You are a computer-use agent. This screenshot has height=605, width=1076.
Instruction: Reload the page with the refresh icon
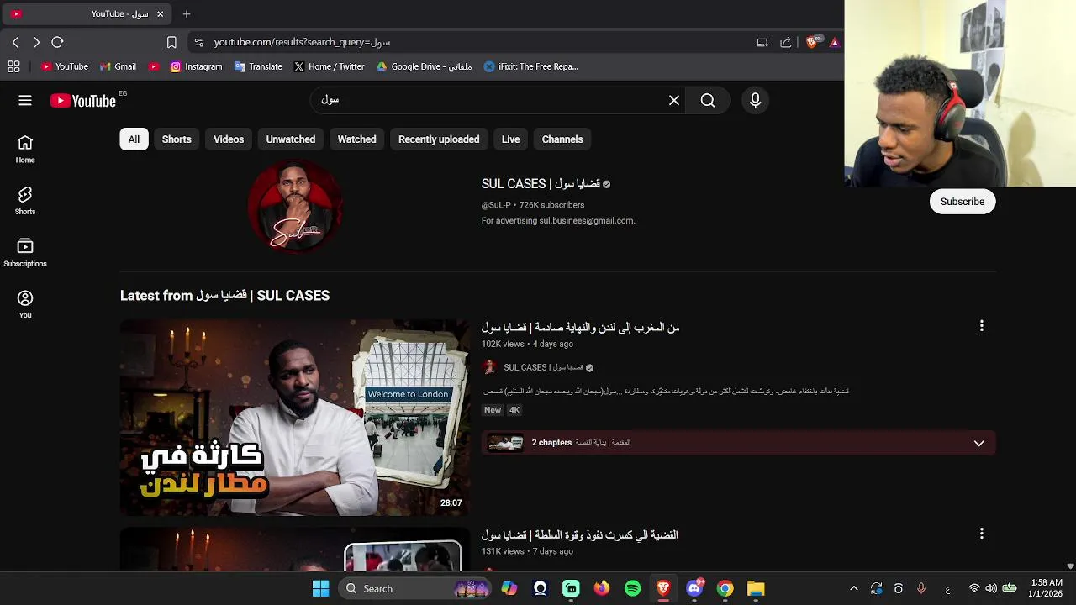[57, 42]
